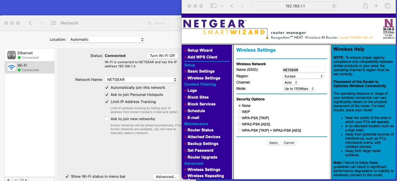
Task: Open the Location dropdown
Action: click(x=106, y=40)
